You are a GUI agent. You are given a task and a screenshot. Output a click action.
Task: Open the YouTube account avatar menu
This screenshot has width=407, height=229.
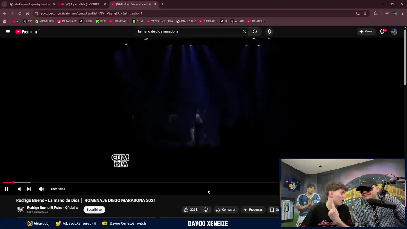[x=394, y=31]
